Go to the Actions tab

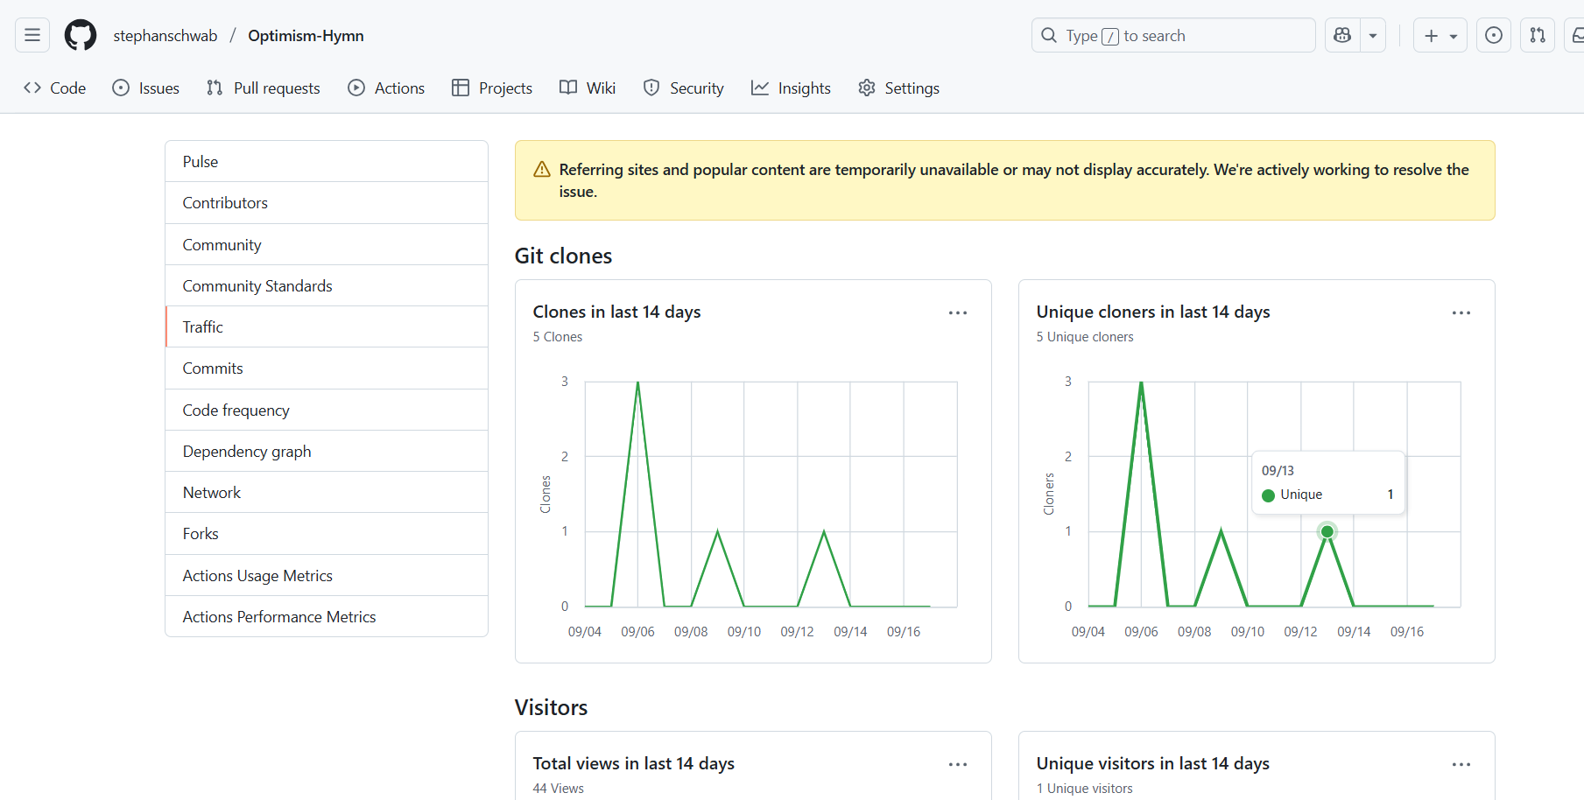coord(386,88)
